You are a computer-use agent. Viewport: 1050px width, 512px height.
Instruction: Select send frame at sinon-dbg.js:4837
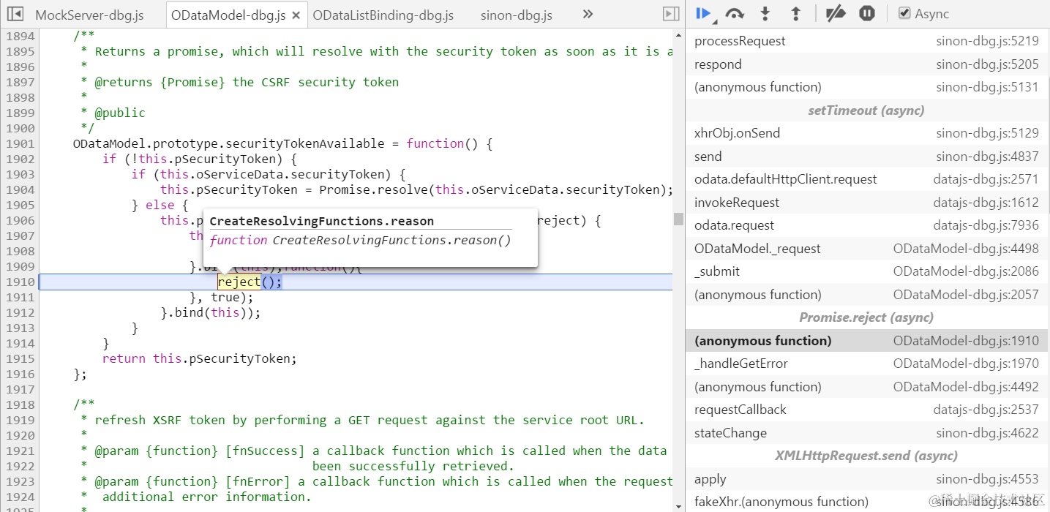[868, 157]
